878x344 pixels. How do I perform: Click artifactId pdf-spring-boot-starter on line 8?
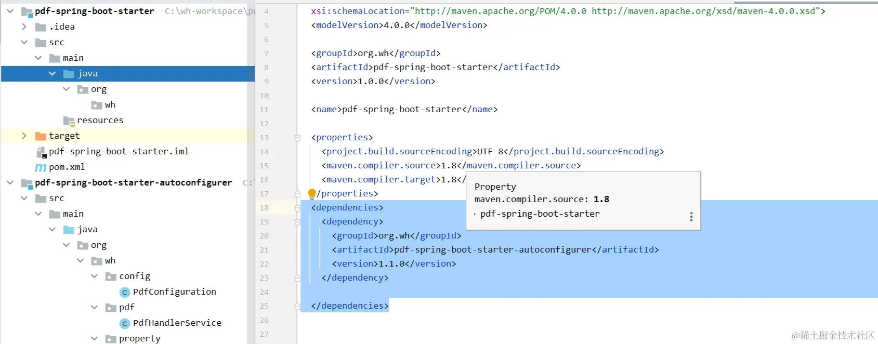tap(436, 67)
